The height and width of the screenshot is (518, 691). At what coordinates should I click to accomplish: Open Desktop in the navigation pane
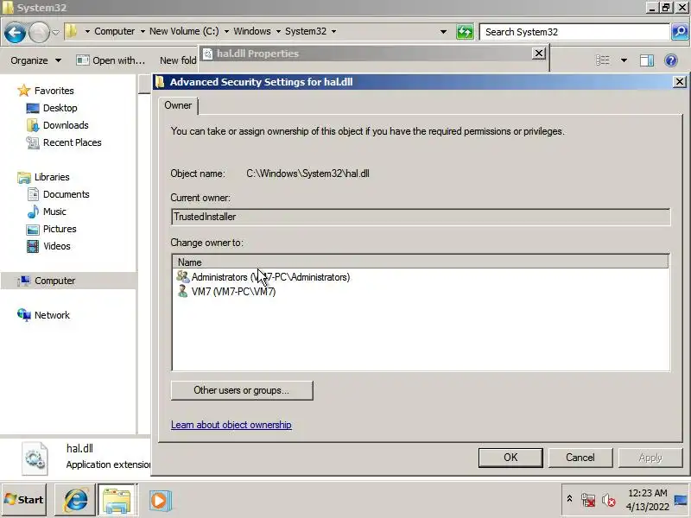(52, 108)
